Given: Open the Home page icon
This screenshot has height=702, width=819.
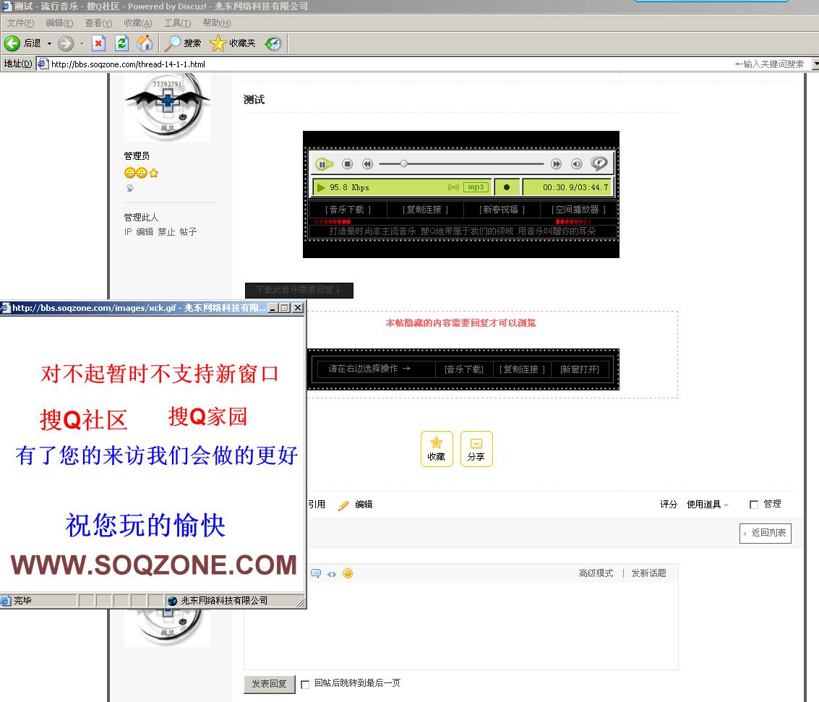Looking at the screenshot, I should (x=145, y=43).
